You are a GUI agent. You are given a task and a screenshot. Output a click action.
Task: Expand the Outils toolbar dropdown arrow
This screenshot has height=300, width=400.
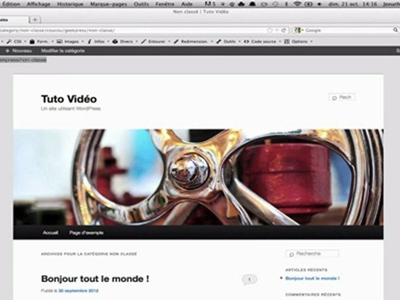(239, 41)
